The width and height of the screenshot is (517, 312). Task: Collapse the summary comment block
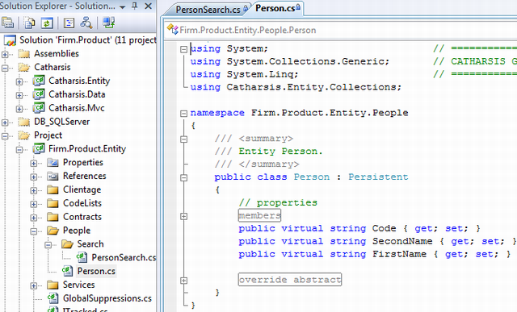(183, 139)
